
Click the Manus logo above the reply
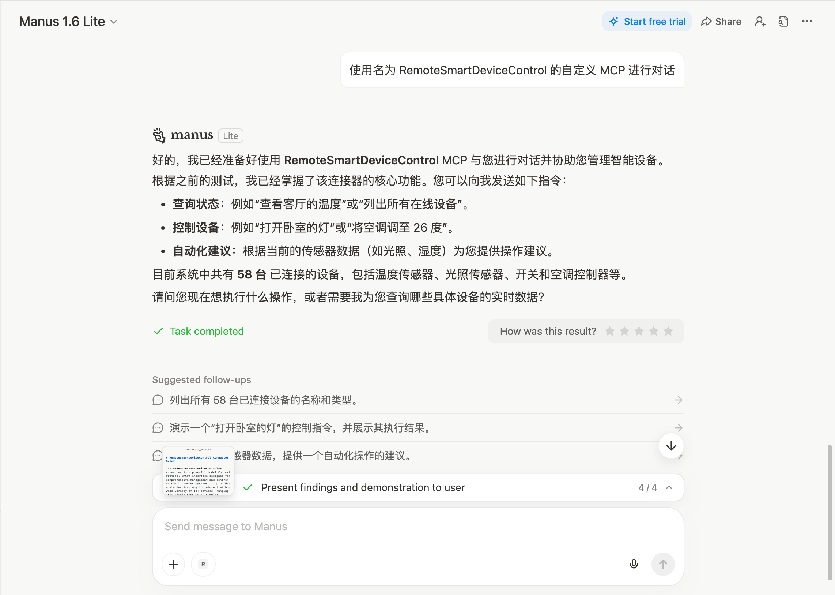[159, 135]
